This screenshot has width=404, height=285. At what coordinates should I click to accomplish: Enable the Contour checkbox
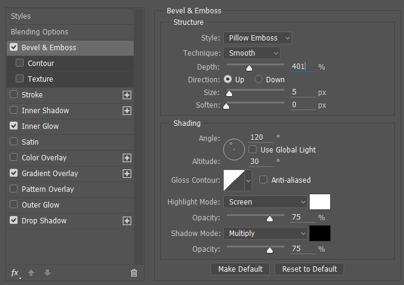[x=19, y=63]
